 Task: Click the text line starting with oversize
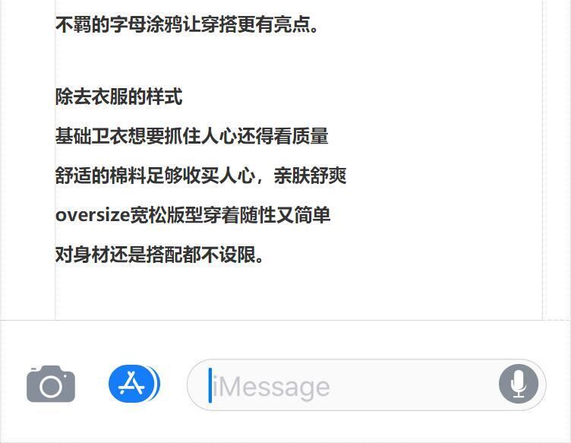tap(193, 215)
